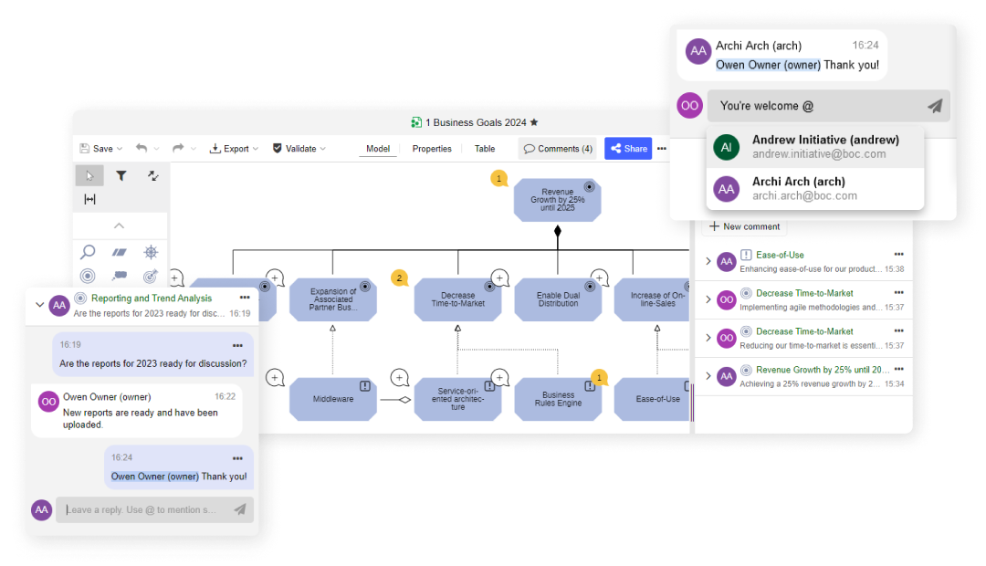Collapse the element palette with the up chevron

point(119,225)
